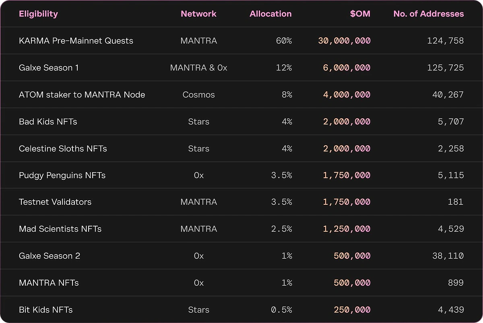
Task: Select the MANTRA NFTs row label
Action: pyautogui.click(x=49, y=283)
